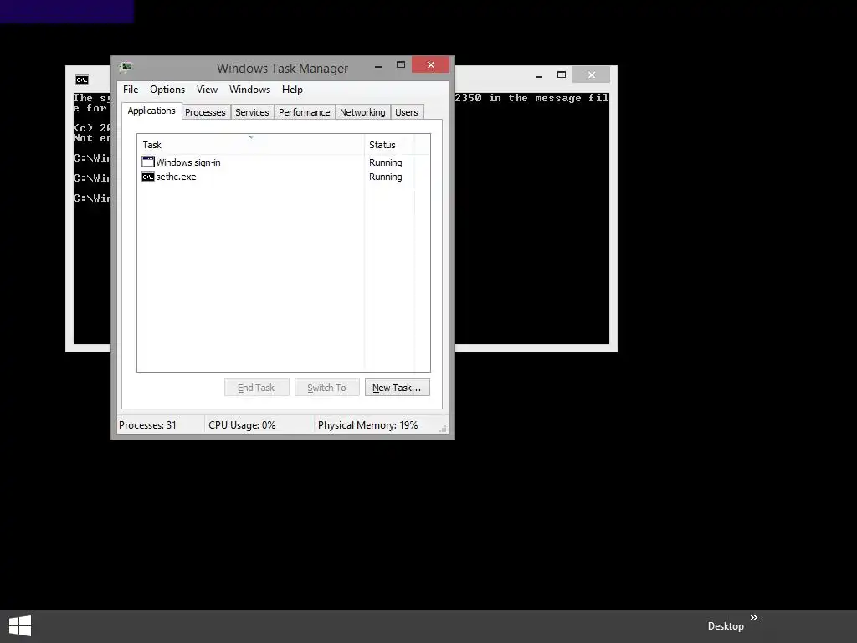Click the Windows sign-in task icon
The image size is (857, 643).
(x=147, y=162)
